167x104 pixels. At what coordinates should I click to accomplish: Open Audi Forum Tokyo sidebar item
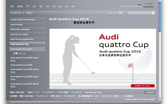27,34
